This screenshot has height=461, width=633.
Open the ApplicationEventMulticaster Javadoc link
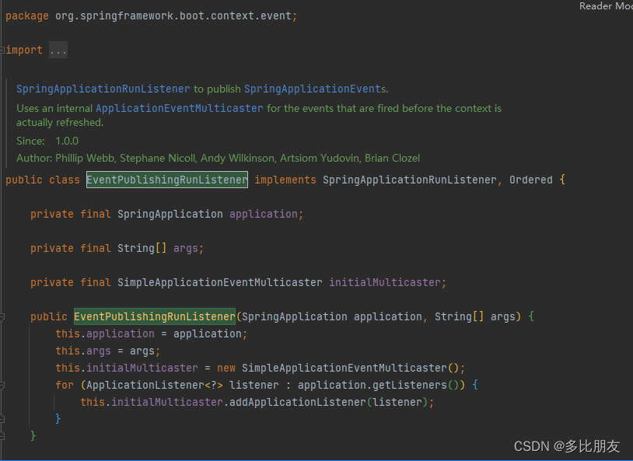click(179, 108)
